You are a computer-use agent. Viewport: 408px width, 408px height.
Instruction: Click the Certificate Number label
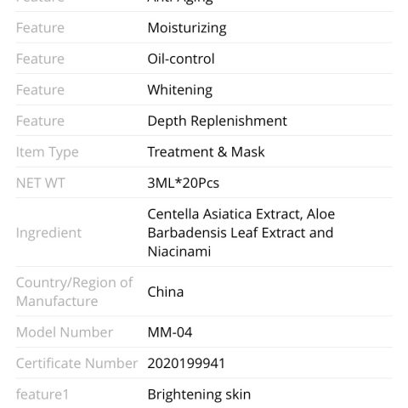click(x=76, y=364)
